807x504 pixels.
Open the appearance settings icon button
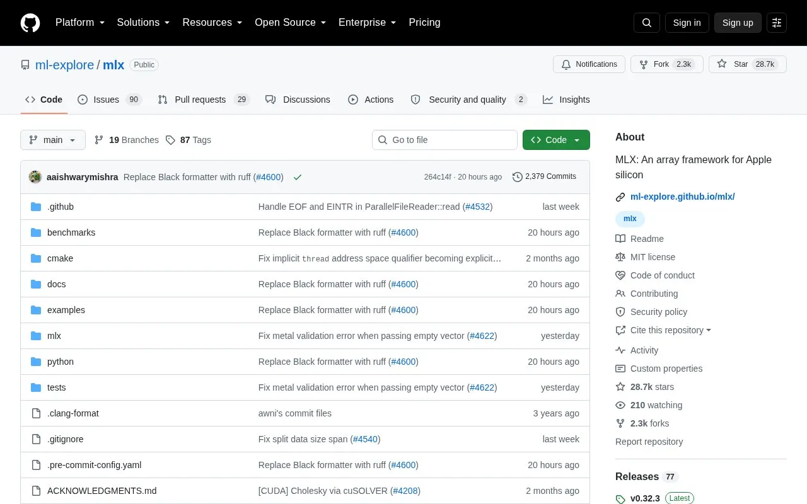[777, 23]
